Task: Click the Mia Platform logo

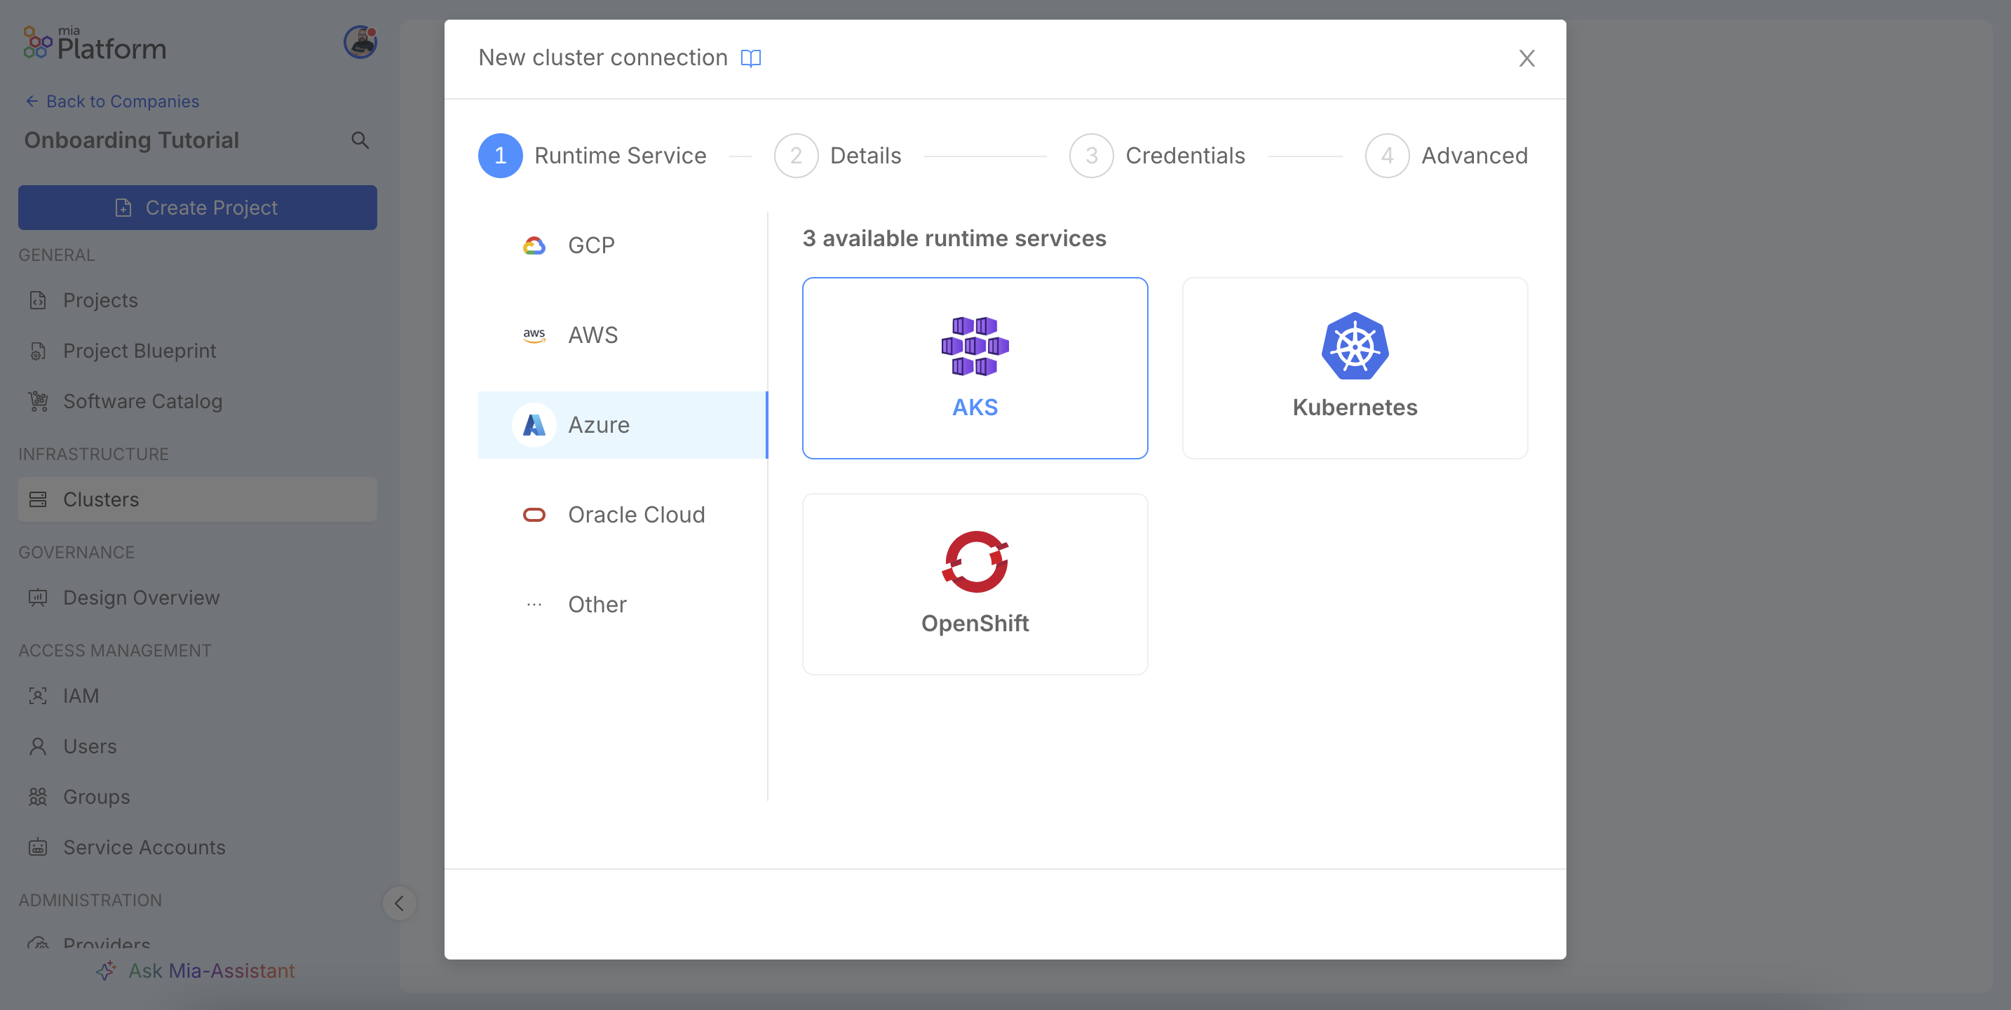Action: tap(95, 43)
